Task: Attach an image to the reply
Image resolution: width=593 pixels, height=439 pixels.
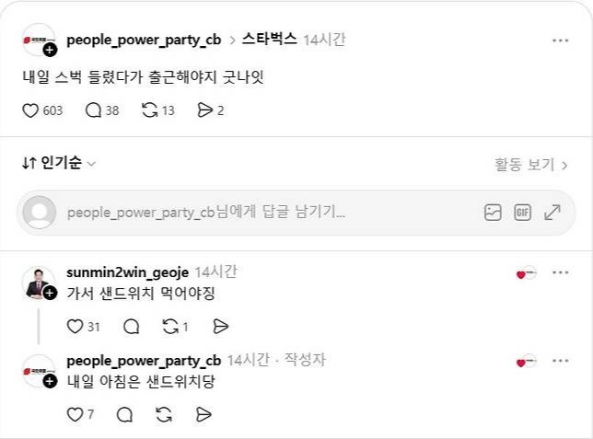Action: (x=493, y=212)
